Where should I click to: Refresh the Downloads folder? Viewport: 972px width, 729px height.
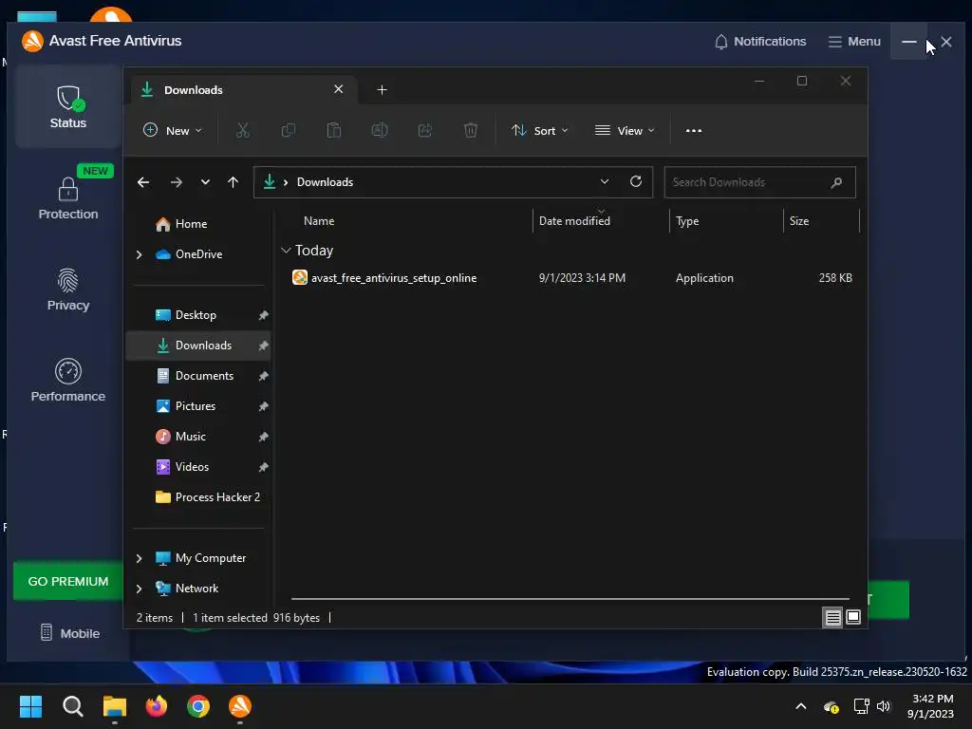click(636, 181)
